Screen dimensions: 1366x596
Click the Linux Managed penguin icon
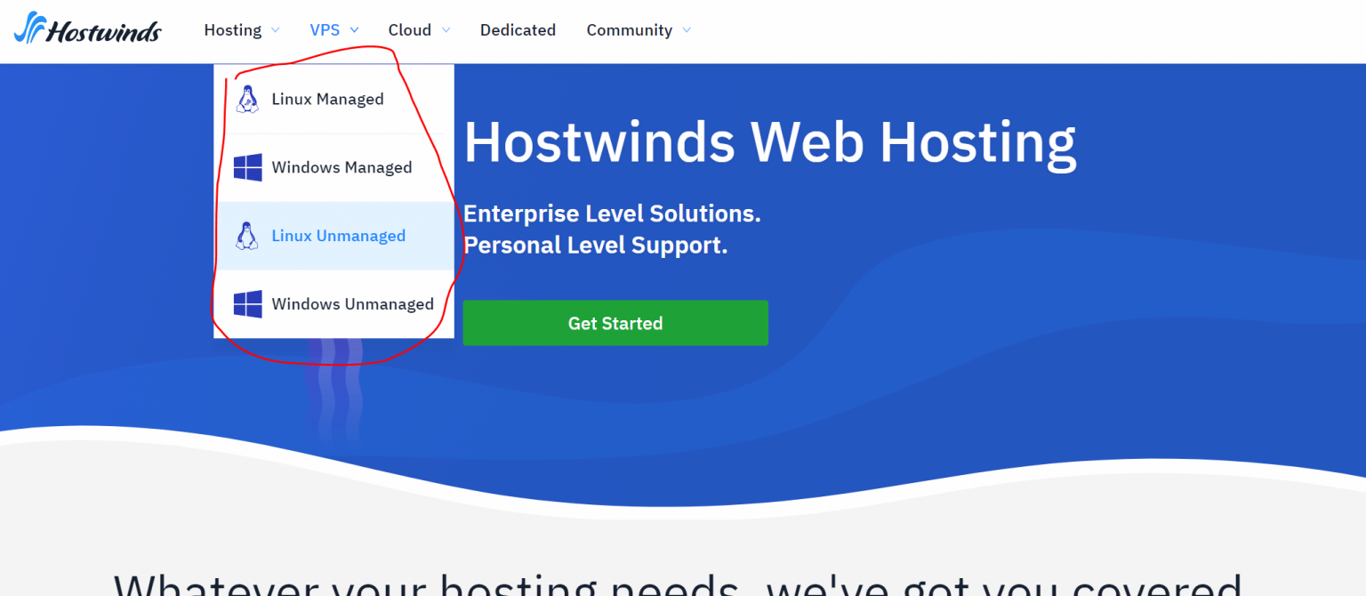247,100
